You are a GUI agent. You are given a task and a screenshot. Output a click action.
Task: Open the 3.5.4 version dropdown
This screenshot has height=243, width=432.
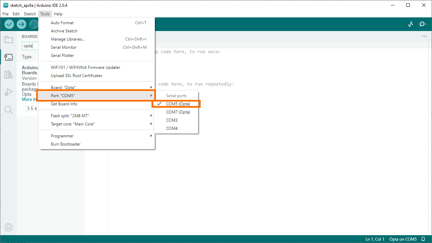(x=32, y=109)
